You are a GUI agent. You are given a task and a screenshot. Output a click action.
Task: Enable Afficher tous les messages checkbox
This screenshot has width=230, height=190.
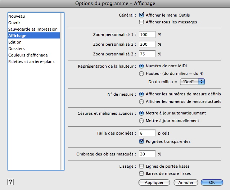pyautogui.click(x=141, y=22)
